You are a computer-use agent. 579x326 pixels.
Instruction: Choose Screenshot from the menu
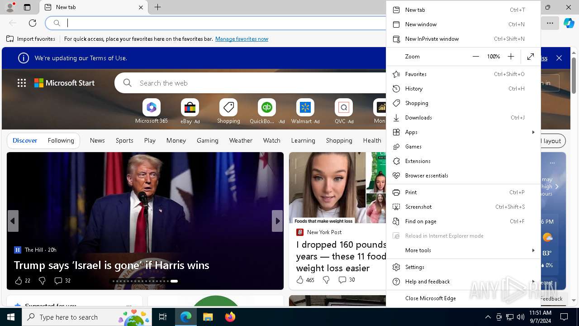pyautogui.click(x=464, y=206)
